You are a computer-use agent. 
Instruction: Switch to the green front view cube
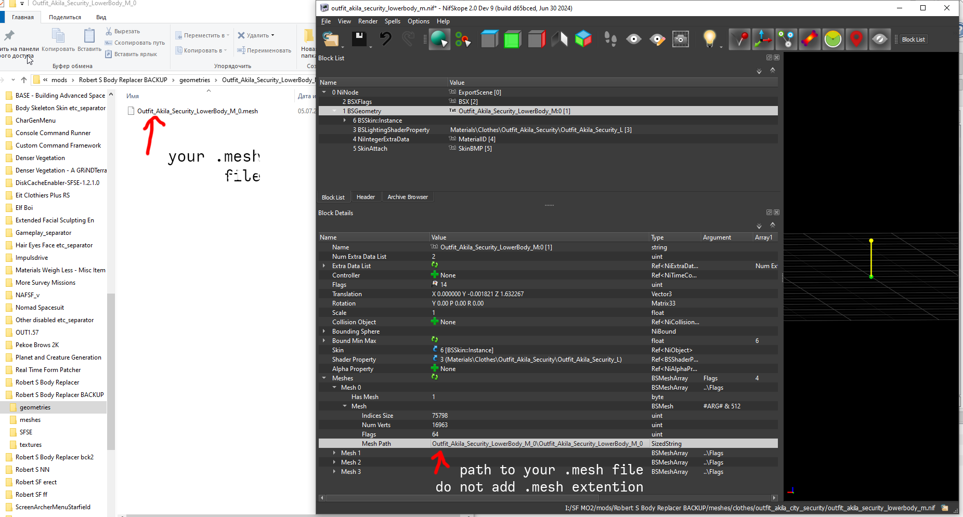[512, 39]
